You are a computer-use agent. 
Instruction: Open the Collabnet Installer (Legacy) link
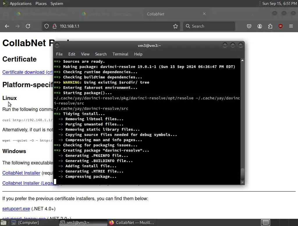pyautogui.click(x=28, y=183)
